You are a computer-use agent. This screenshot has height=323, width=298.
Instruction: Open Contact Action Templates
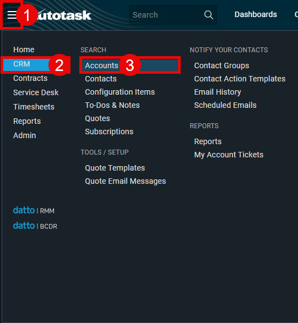tap(240, 79)
